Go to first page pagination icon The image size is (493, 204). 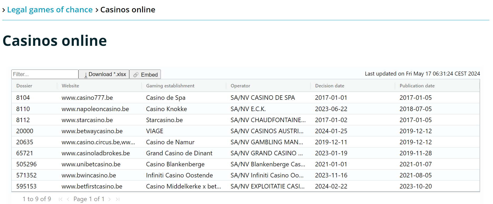click(x=61, y=199)
